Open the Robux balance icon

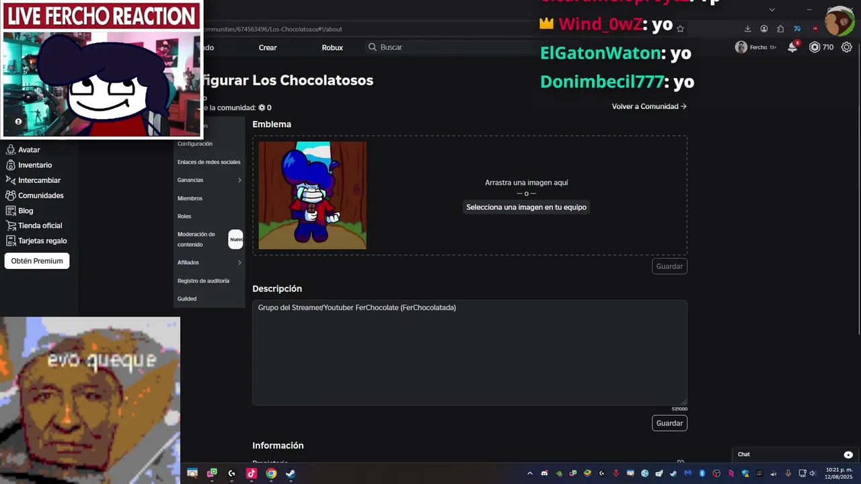click(x=815, y=47)
